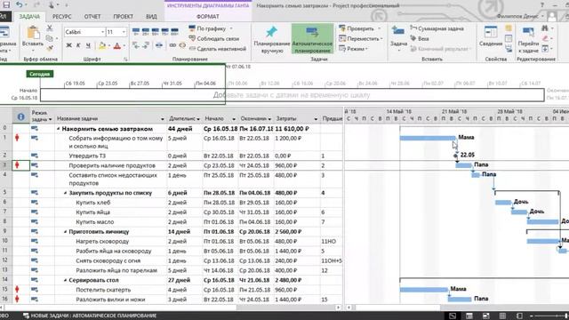Select the Мама Gantt bar for task 1
This screenshot has width=569, height=320.
pos(428,138)
